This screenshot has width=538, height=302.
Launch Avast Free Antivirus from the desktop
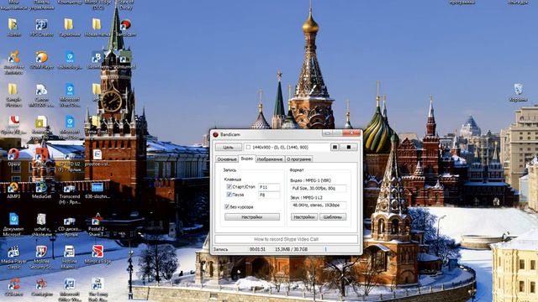13,62
